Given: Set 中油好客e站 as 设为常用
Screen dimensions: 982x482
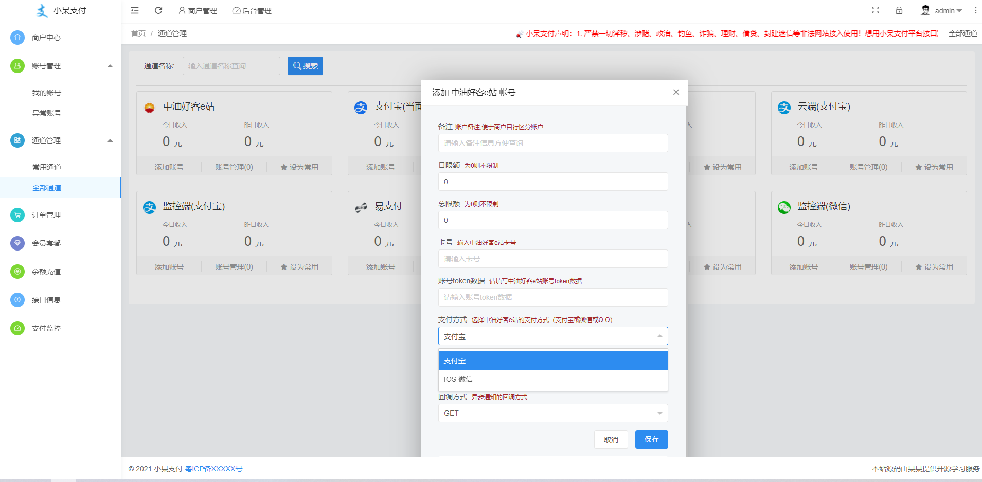Looking at the screenshot, I should coord(300,166).
